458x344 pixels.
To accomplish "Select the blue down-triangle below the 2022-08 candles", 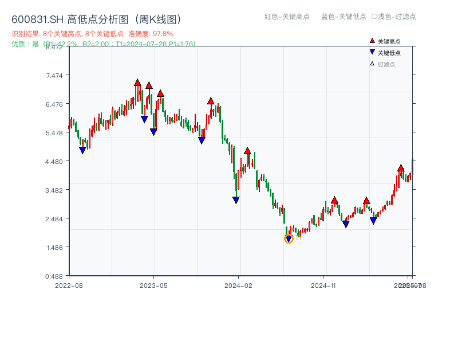I will (83, 149).
